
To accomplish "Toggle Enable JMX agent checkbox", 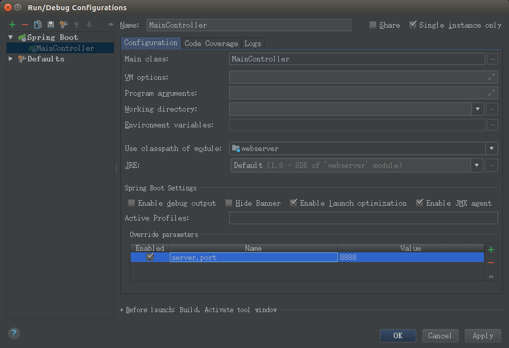I will point(420,203).
